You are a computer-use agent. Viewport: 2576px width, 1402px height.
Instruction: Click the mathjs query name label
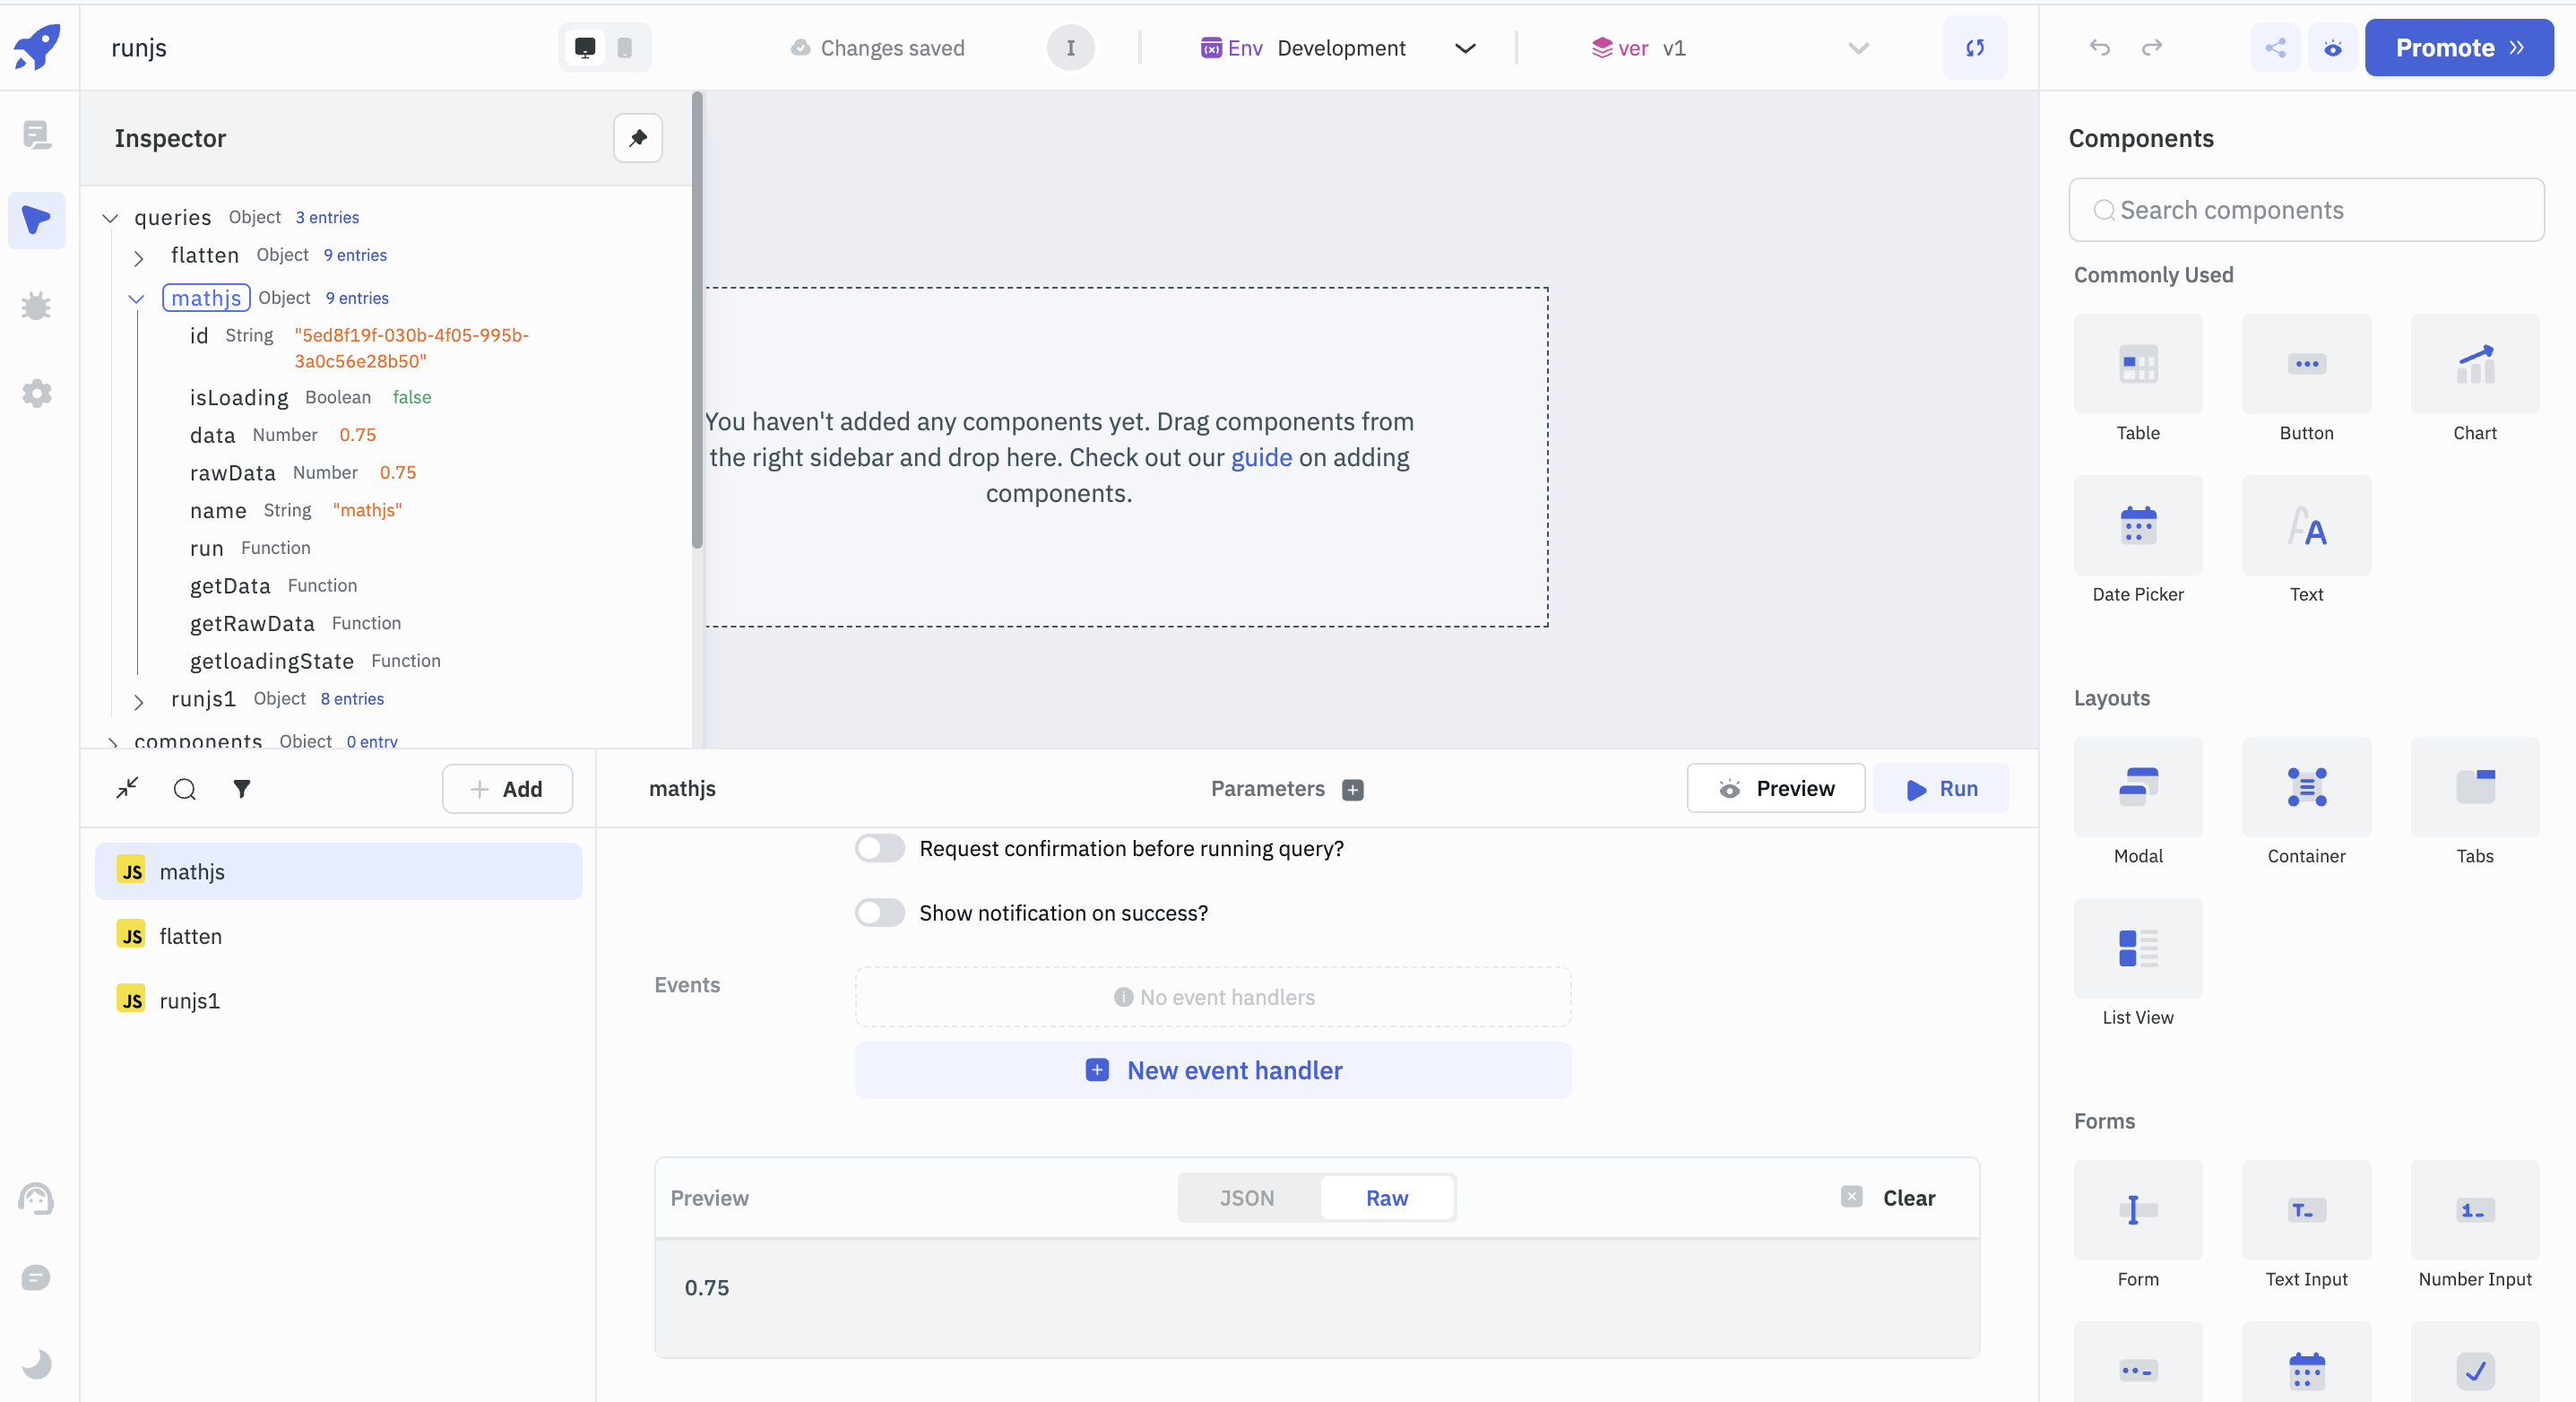(x=682, y=788)
